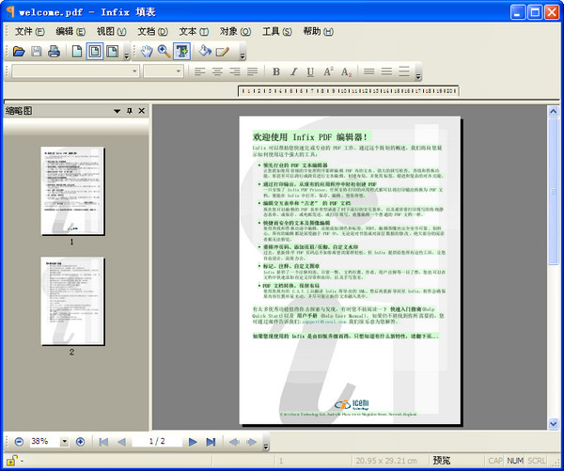Open the 文件 (File) menu
This screenshot has width=564, height=471.
click(28, 31)
